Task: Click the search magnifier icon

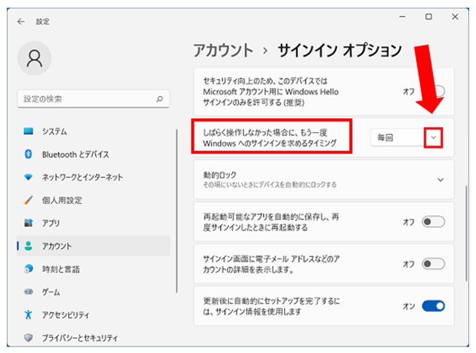Action: tap(160, 99)
